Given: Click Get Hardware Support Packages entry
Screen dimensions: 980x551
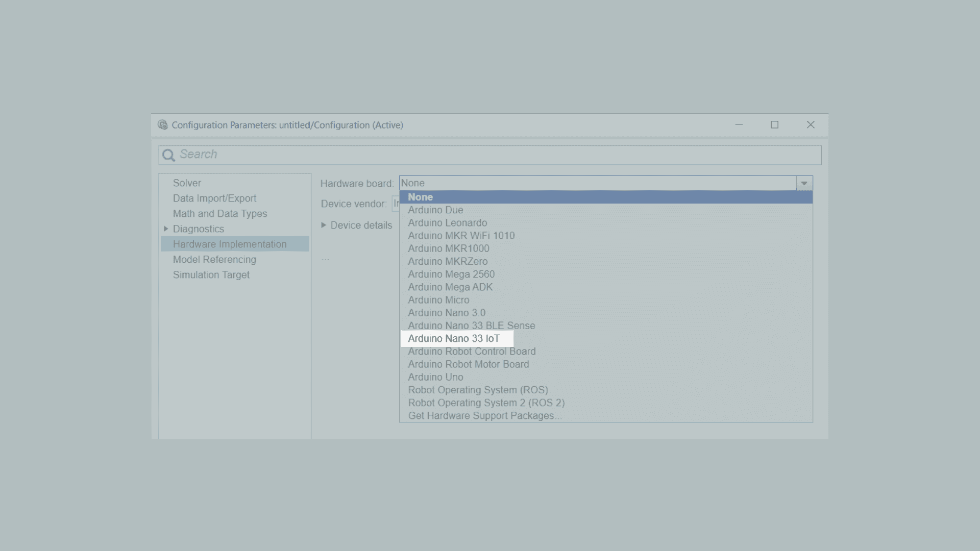Looking at the screenshot, I should 484,416.
